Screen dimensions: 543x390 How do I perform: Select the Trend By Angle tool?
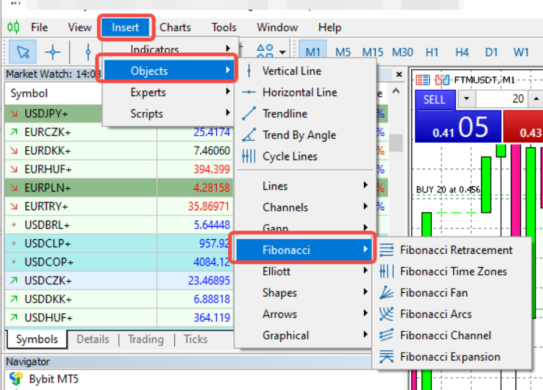[299, 135]
